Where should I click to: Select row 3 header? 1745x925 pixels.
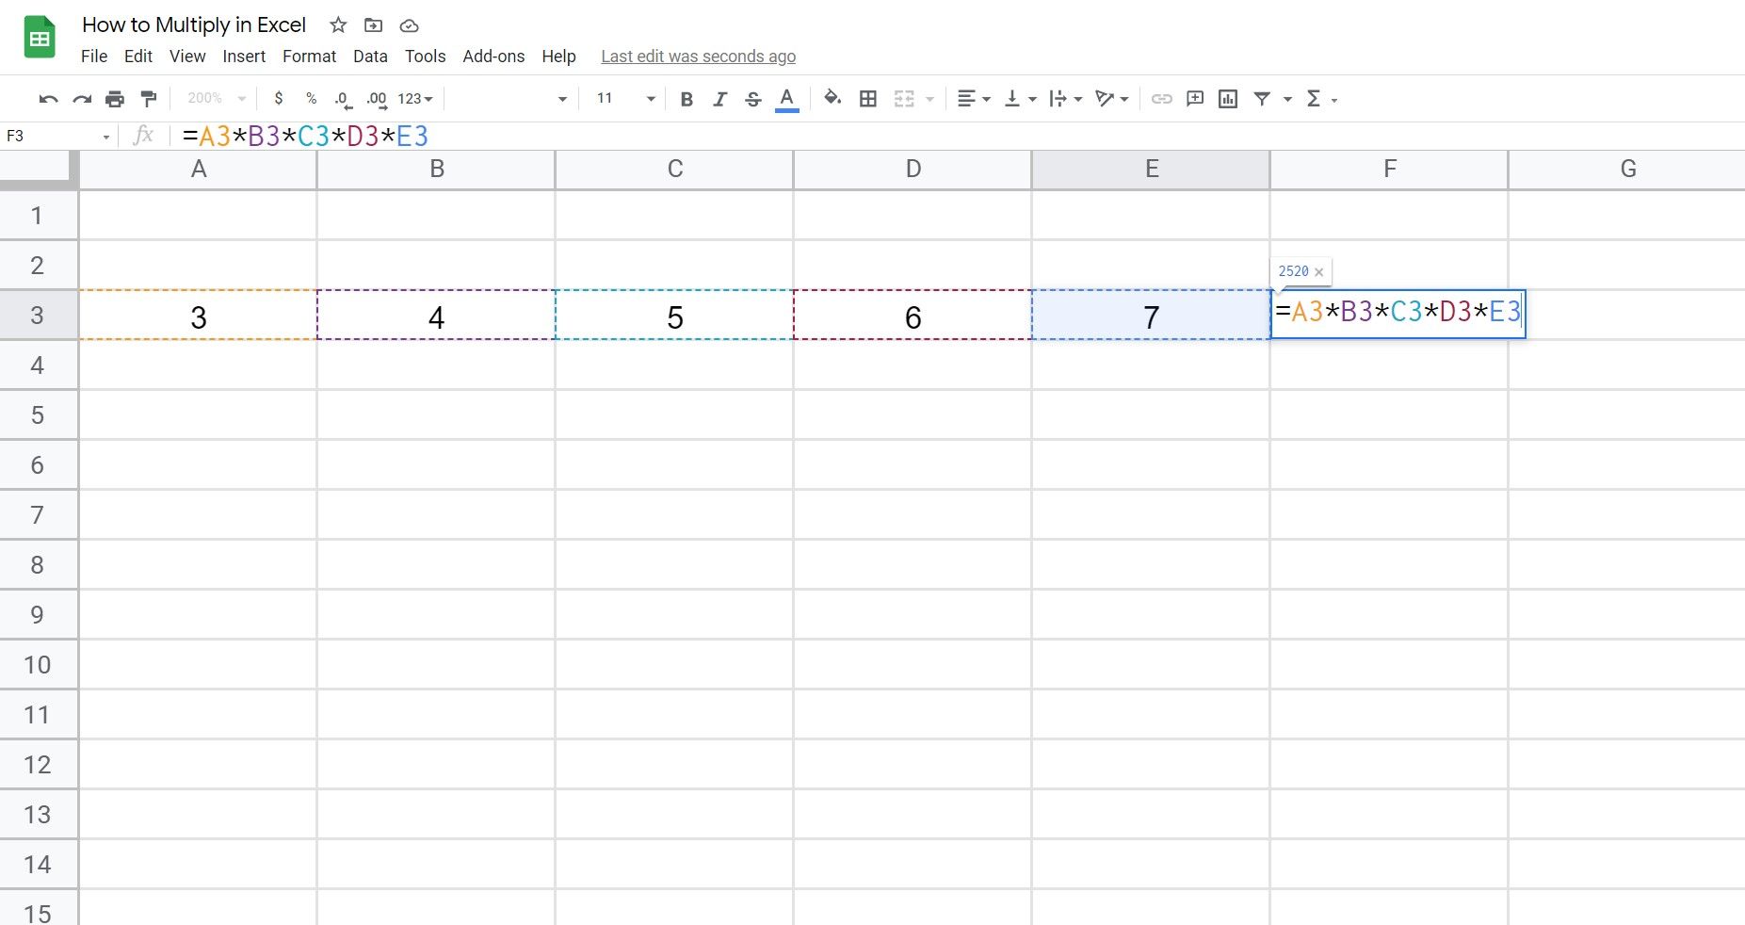point(38,315)
